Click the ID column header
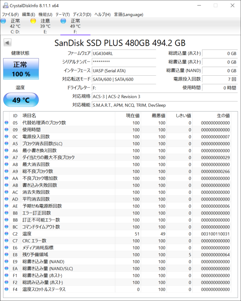241x301 pixels. click(15, 116)
